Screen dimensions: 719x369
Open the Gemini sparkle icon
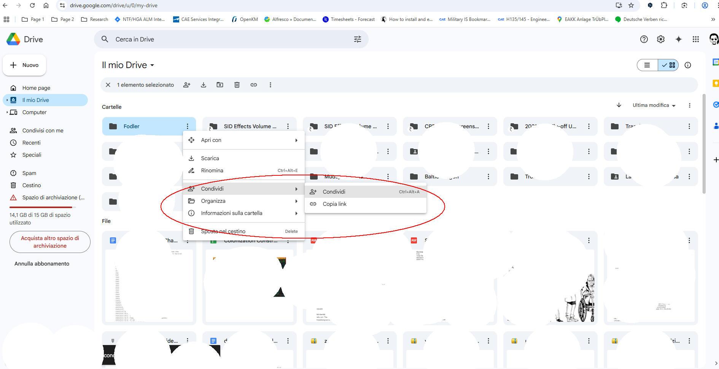coord(678,39)
